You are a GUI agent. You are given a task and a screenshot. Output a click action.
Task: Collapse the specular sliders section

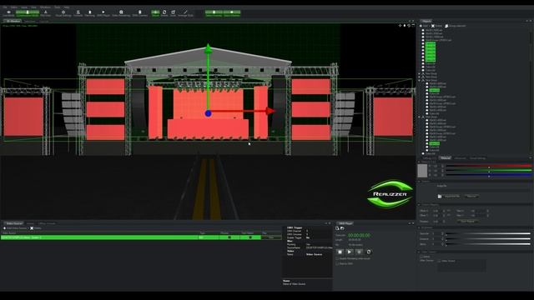click(x=419, y=227)
